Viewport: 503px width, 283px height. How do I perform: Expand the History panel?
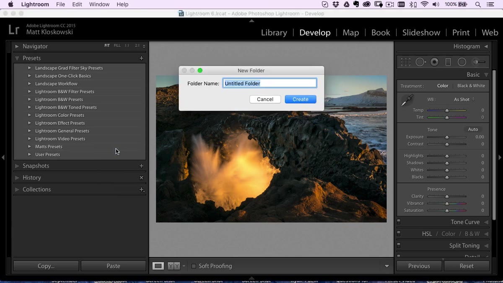17,178
